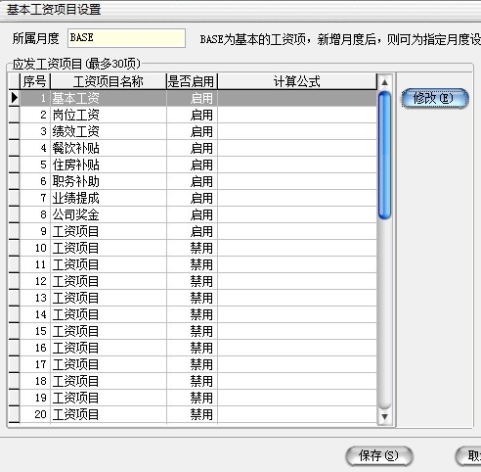Click 启用 status for 住房补贴
Image resolution: width=481 pixels, height=472 pixels.
pyautogui.click(x=201, y=165)
